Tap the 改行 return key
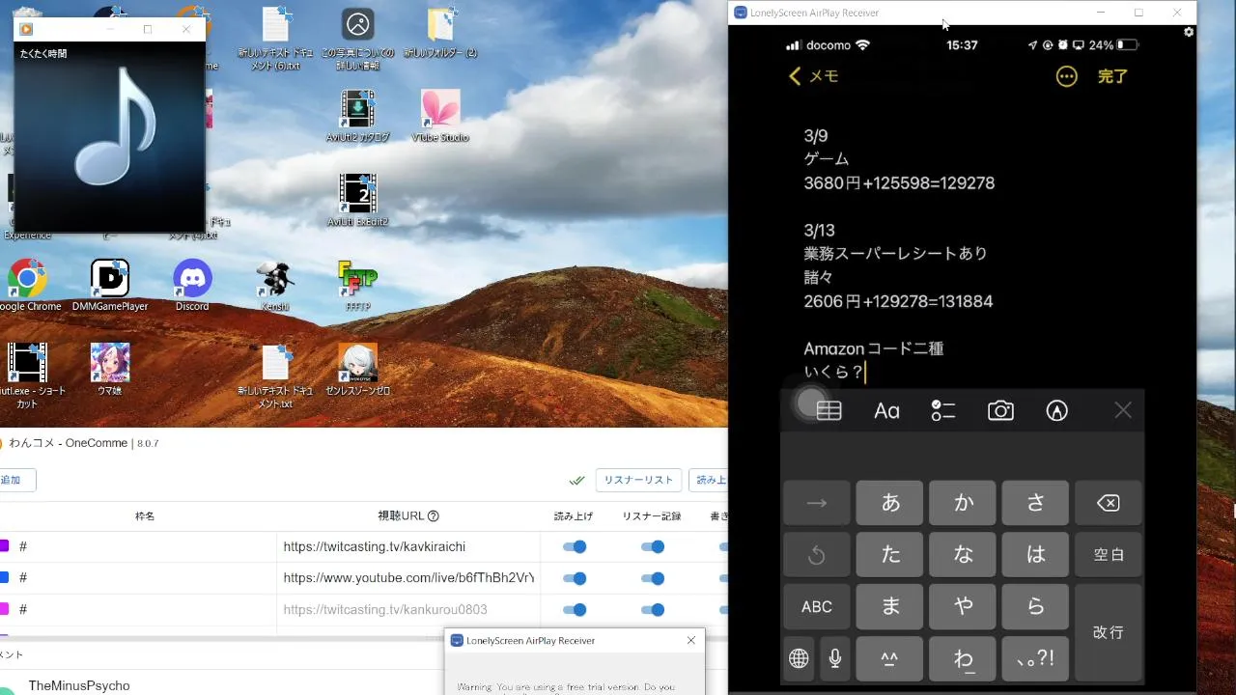 [x=1109, y=632]
